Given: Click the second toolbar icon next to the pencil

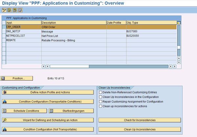Looking at the screenshot, I should click(10, 10).
